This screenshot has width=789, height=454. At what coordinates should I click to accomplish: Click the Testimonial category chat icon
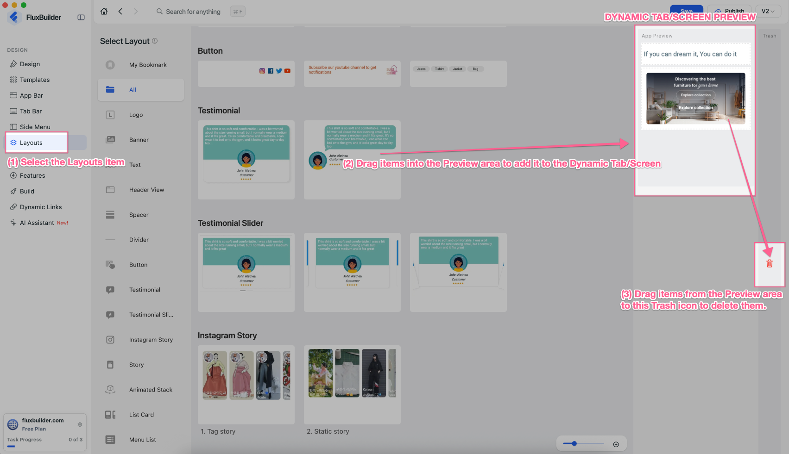110,290
